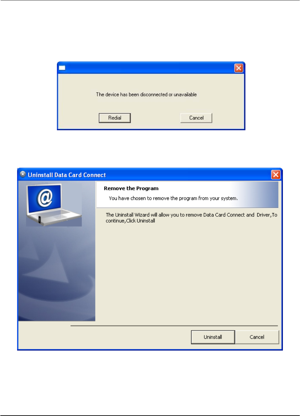The image size is (300, 416).
Task: Click the Redial button
Action: coord(115,118)
